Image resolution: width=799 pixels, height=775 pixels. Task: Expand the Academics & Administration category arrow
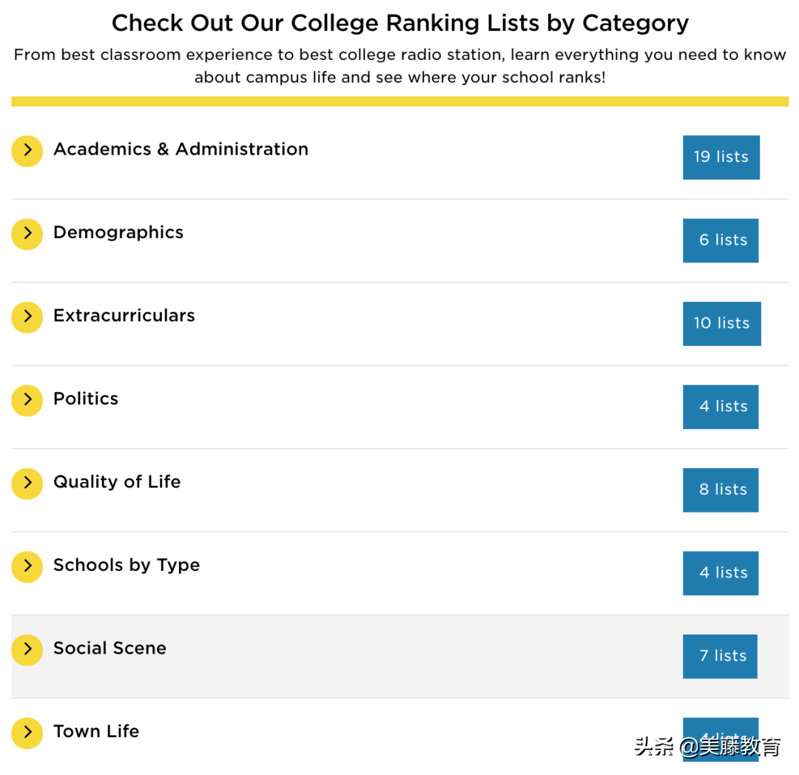(x=27, y=151)
